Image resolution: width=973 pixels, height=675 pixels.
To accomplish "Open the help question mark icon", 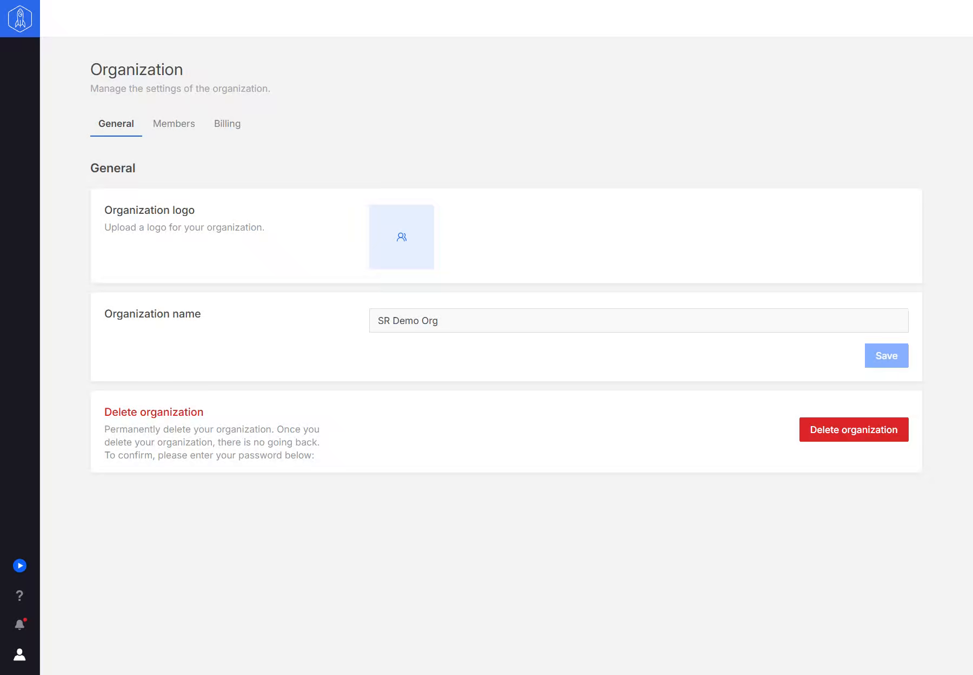I will (19, 596).
